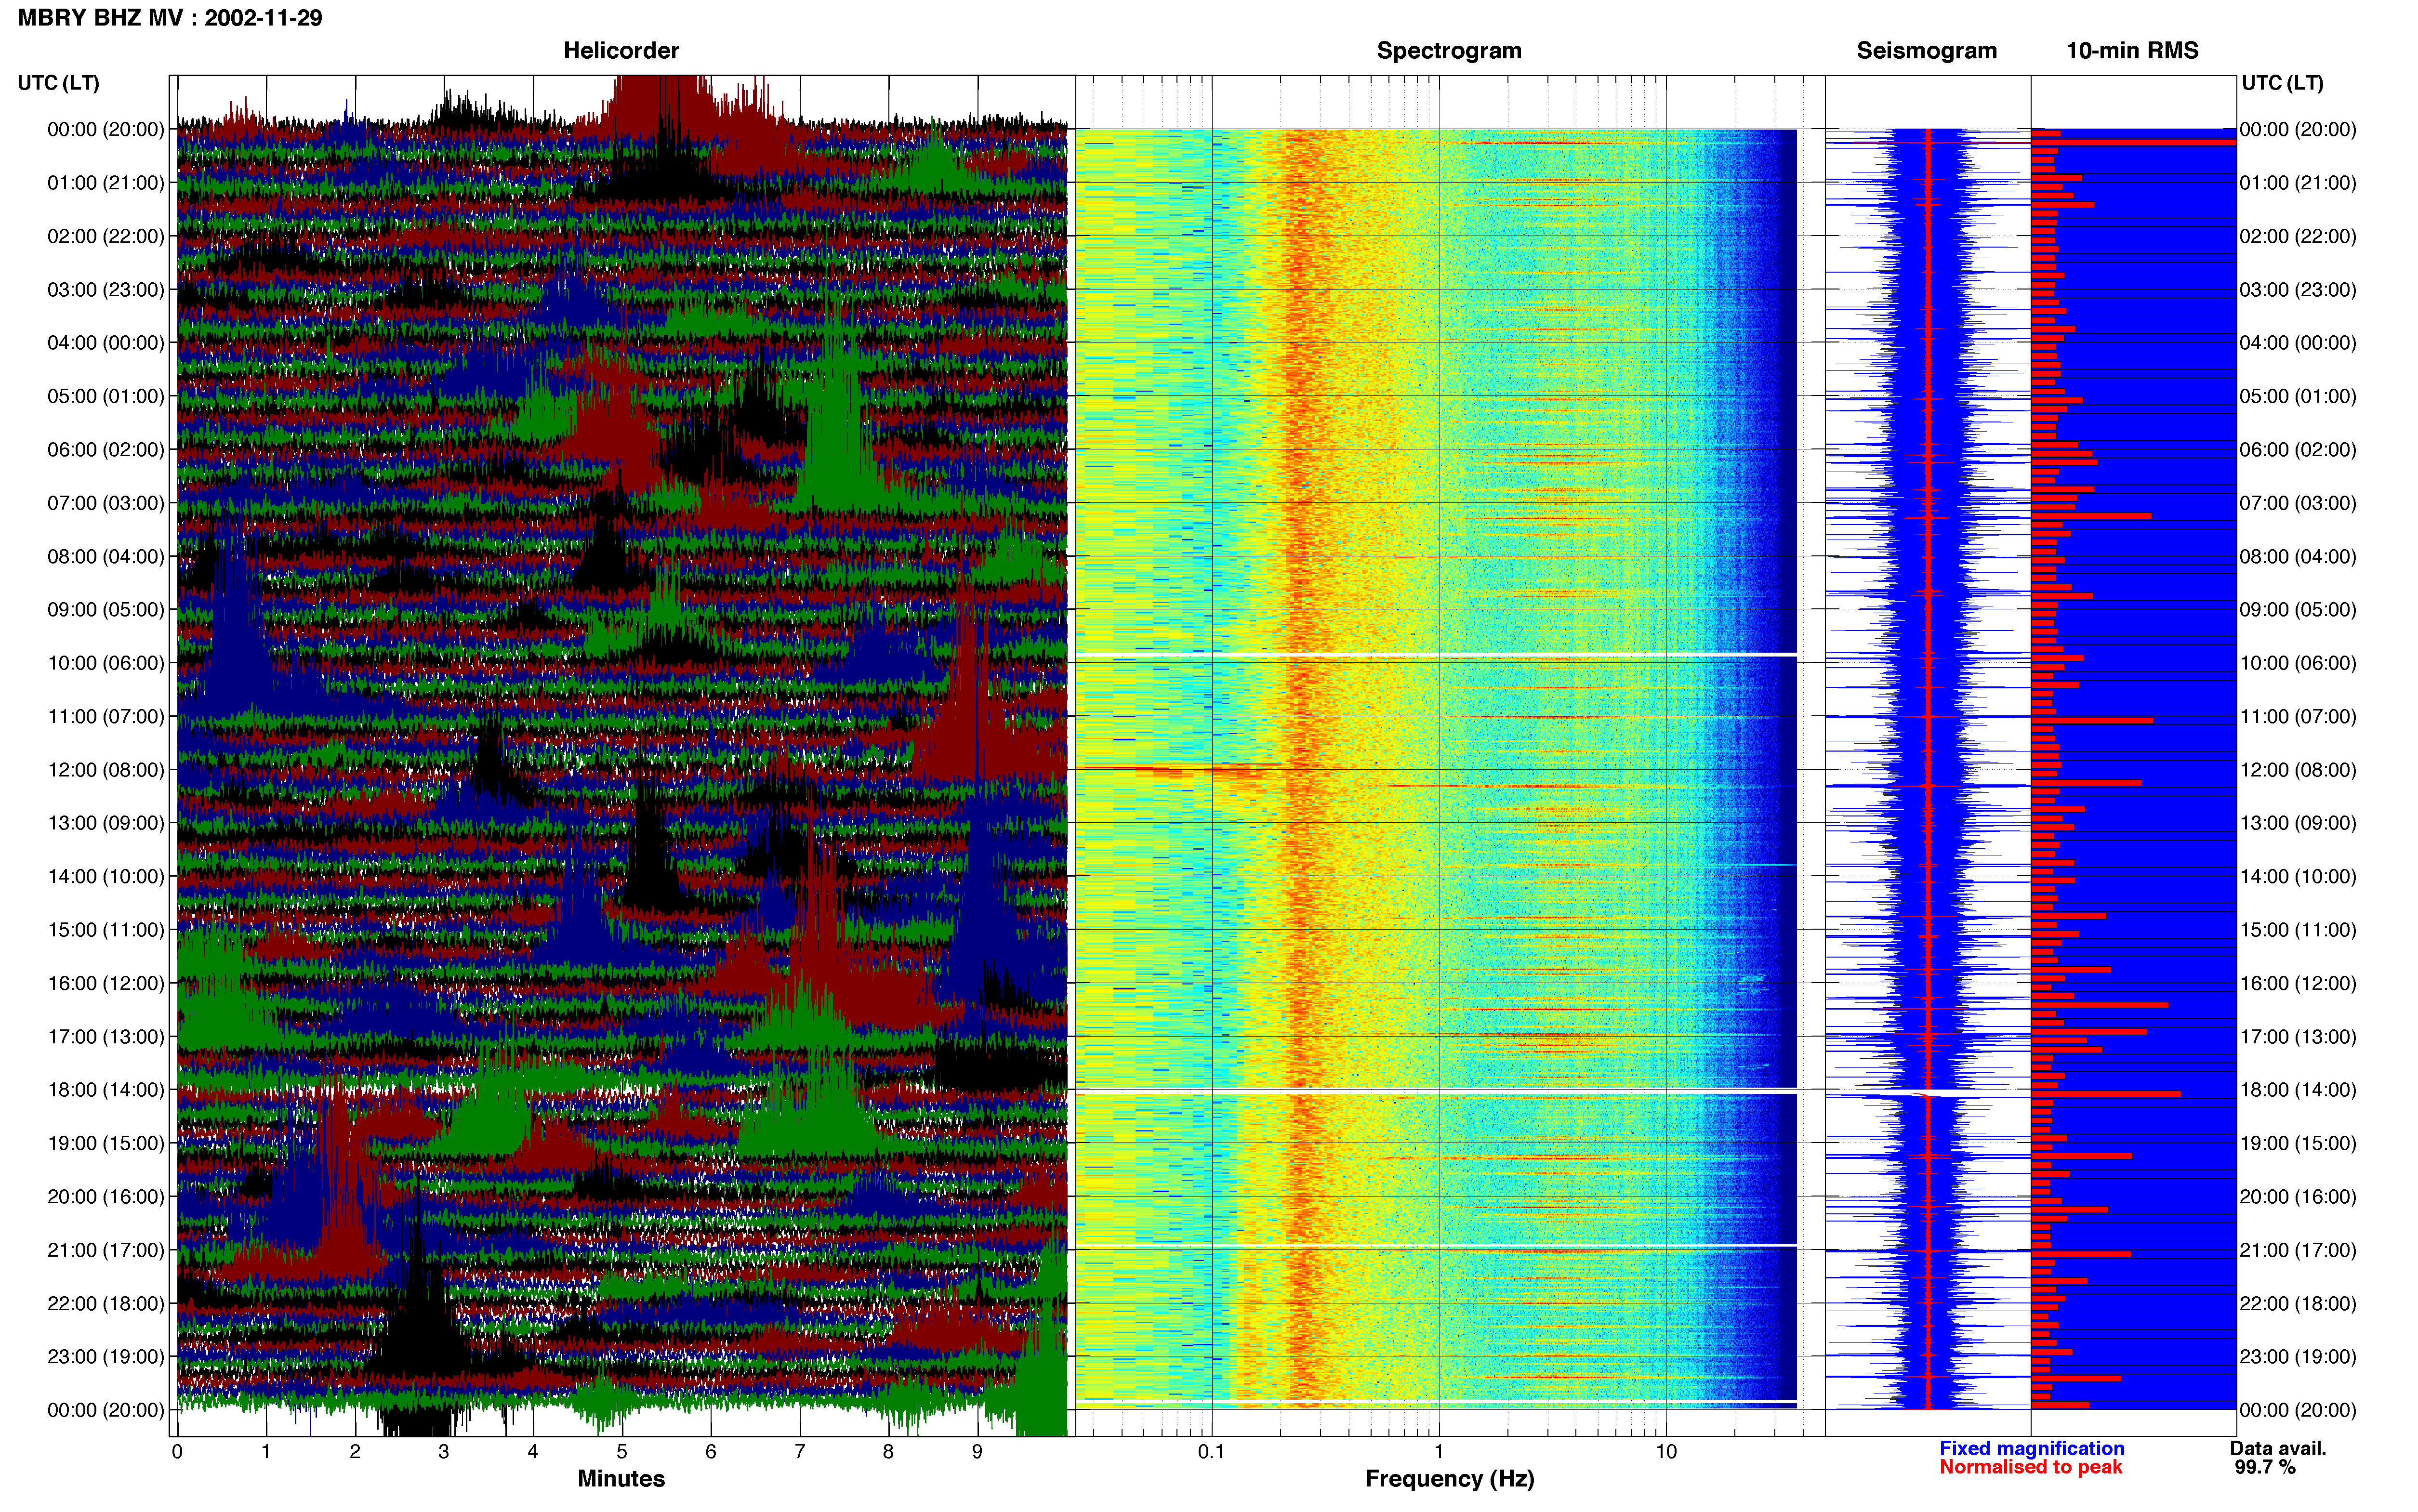Click tick label '7' on the Minutes axis

coord(800,1452)
